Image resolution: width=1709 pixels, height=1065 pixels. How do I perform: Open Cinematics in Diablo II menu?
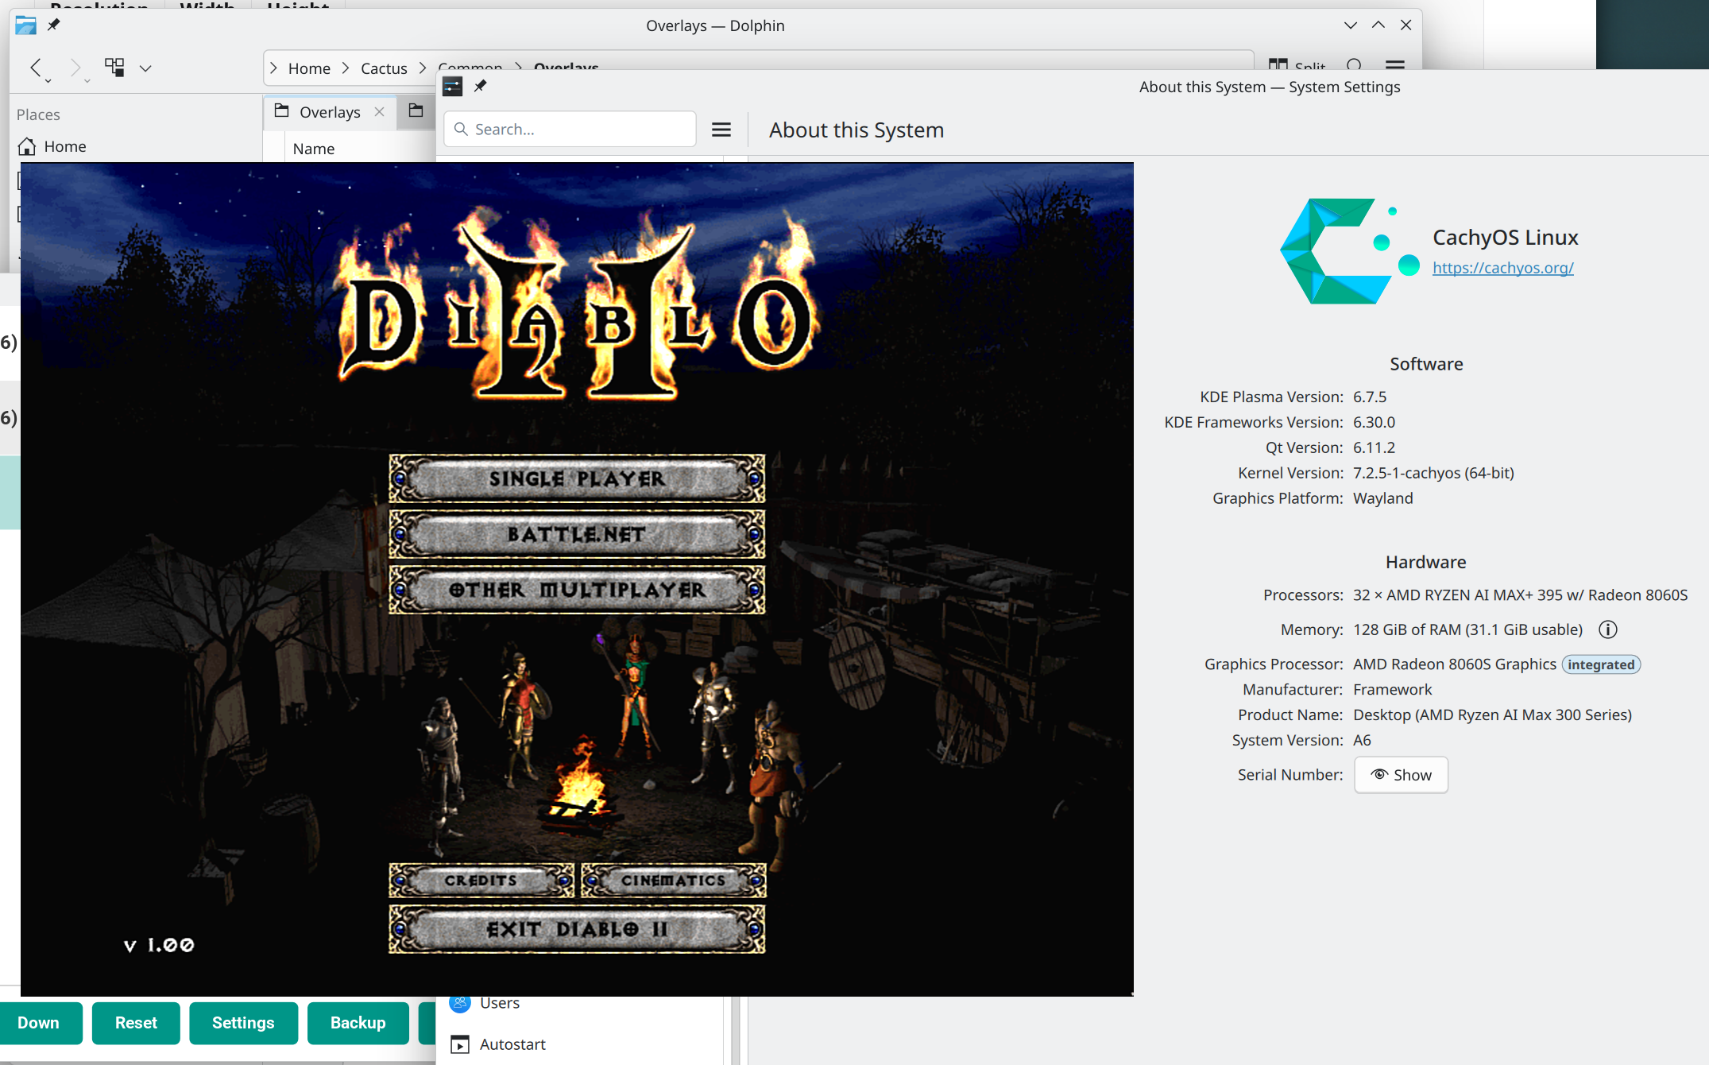[673, 880]
